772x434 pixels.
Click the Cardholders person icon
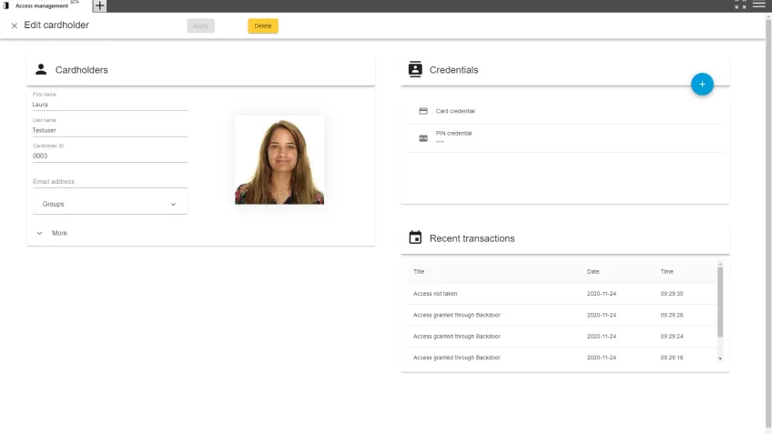[41, 69]
